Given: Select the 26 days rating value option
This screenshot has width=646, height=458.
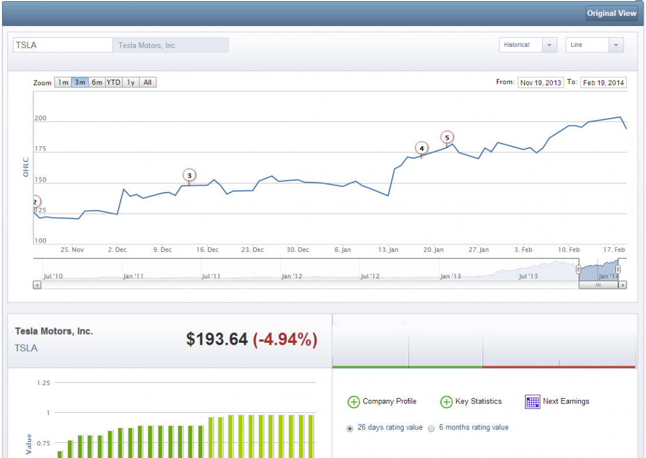Looking at the screenshot, I should click(350, 428).
